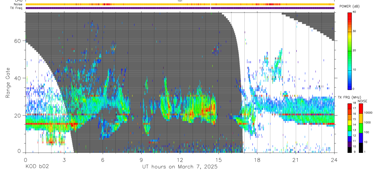The height and width of the screenshot is (173, 376).
Task: Select the black noise swatch 1-10
Action: (x=360, y=147)
